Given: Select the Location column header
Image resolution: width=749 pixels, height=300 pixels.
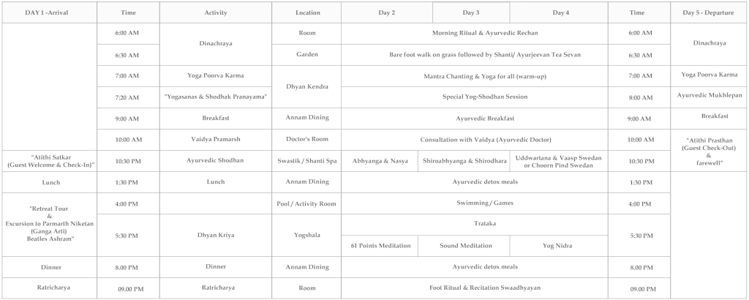Looking at the screenshot, I should click(x=306, y=12).
